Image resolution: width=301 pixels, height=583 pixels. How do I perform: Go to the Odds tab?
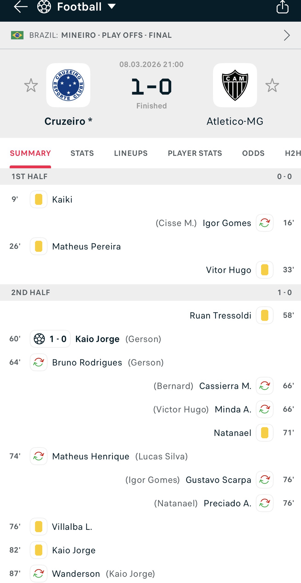click(x=253, y=153)
